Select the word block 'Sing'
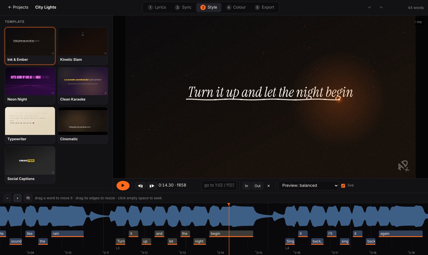This screenshot has width=428, height=255. (x=290, y=241)
